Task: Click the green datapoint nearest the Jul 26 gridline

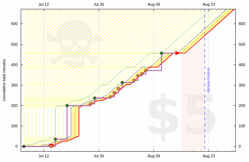Action: click(94, 98)
